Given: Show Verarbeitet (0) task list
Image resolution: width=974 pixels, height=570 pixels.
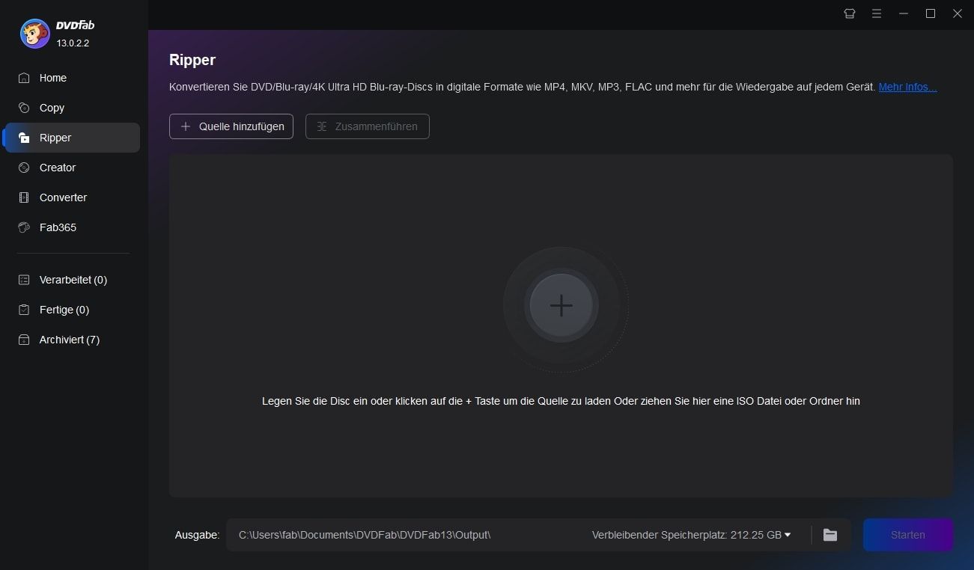Looking at the screenshot, I should [x=72, y=280].
